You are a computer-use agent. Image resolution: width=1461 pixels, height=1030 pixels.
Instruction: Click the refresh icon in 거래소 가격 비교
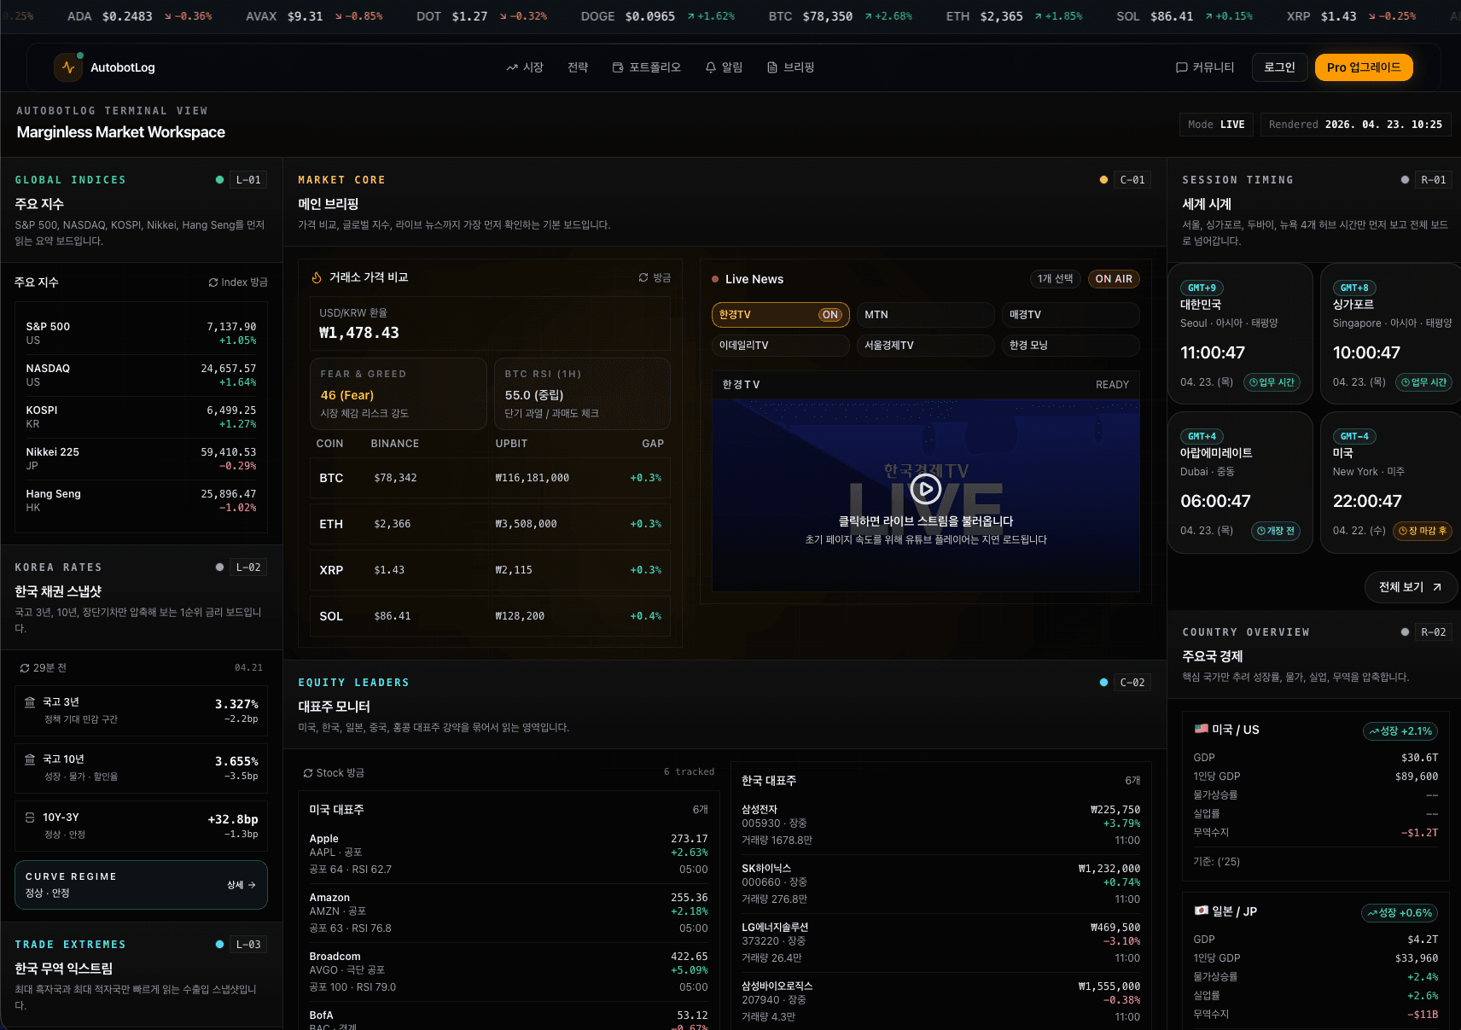643,278
